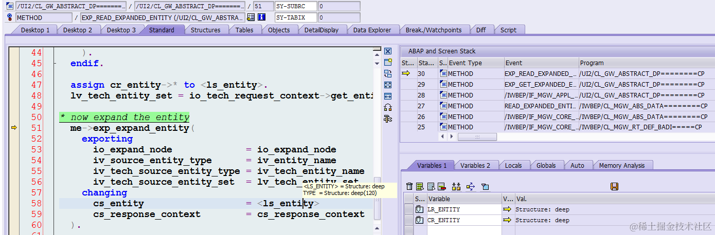Click the line number 51 field
The image size is (715, 235).
coord(263,7)
